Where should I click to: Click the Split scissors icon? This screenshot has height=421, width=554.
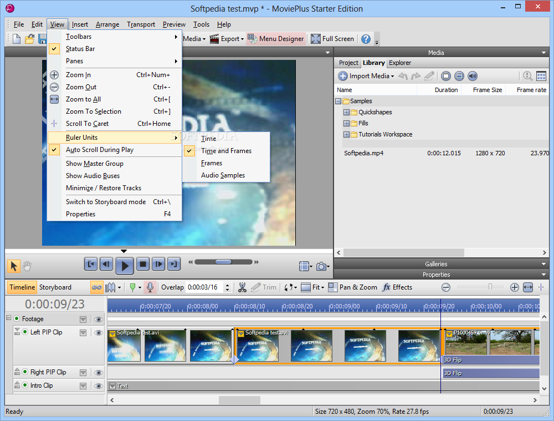point(242,287)
